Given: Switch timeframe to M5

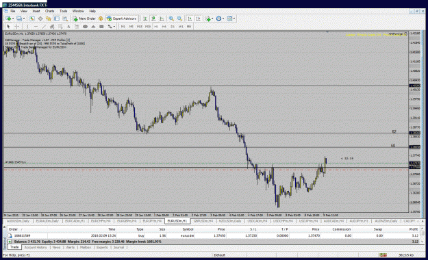Looking at the screenshot, I should coord(131,27).
